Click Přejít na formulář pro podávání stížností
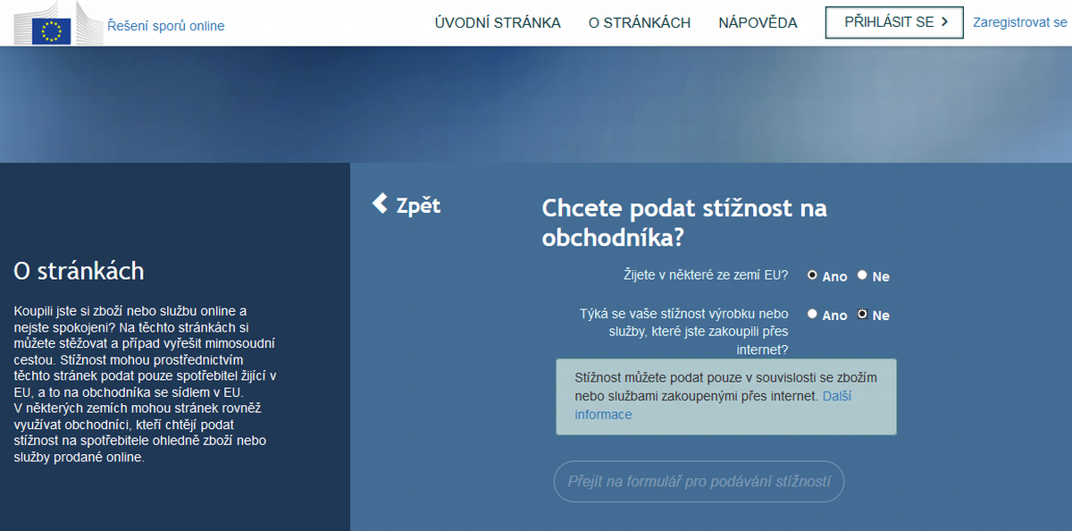 [x=699, y=481]
